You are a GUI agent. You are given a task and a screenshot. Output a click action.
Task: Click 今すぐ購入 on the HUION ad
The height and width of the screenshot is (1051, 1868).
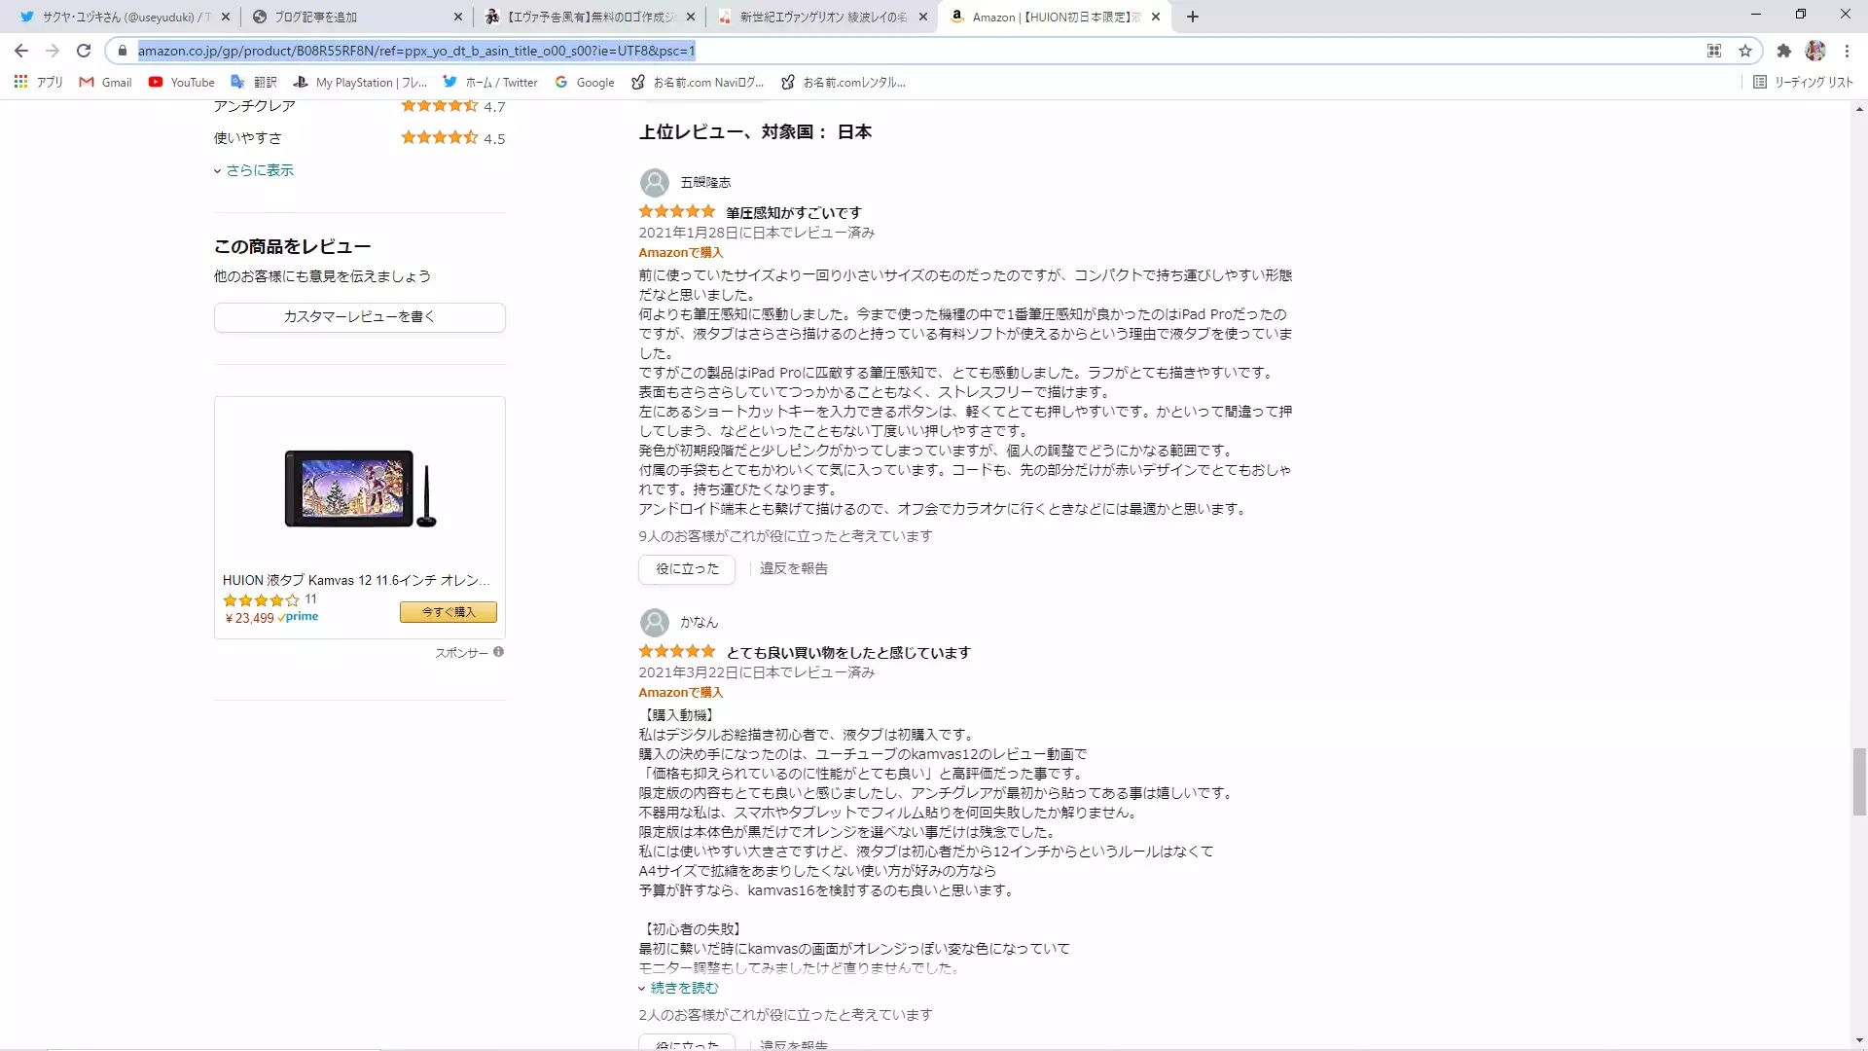(x=449, y=612)
